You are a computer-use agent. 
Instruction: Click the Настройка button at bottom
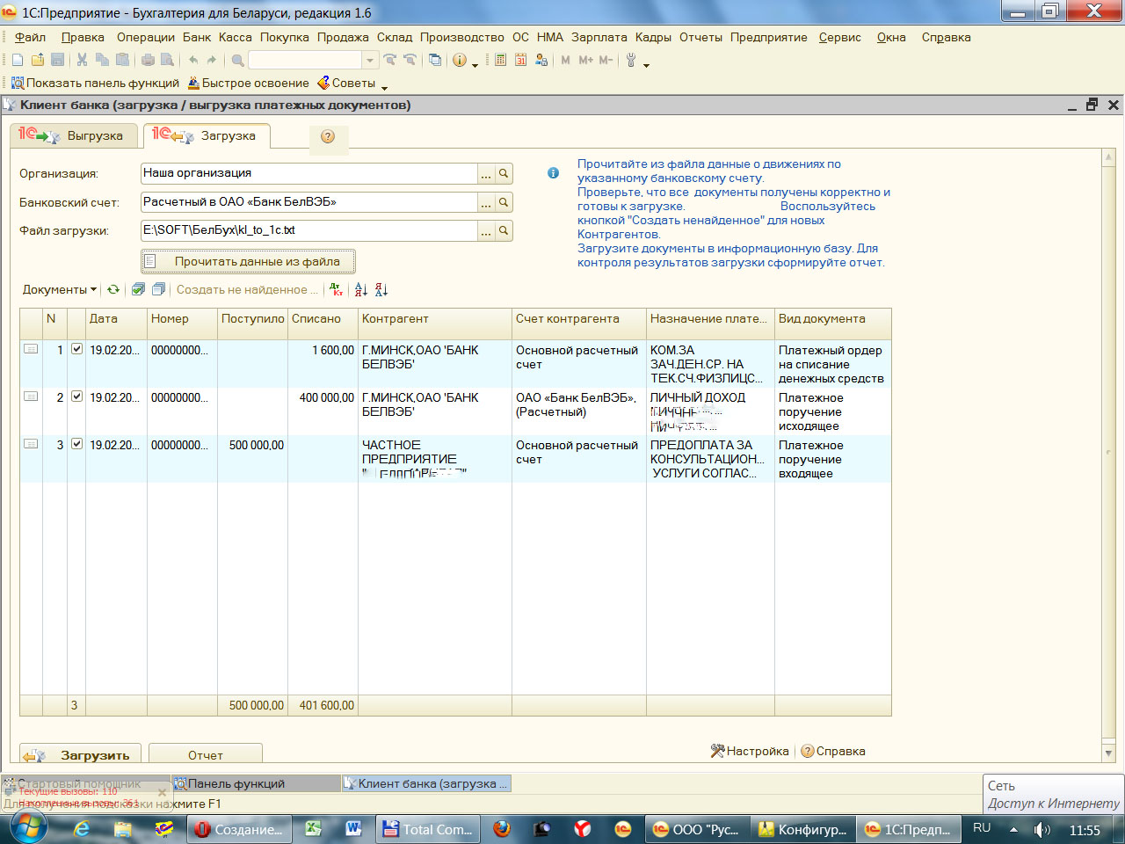(750, 751)
